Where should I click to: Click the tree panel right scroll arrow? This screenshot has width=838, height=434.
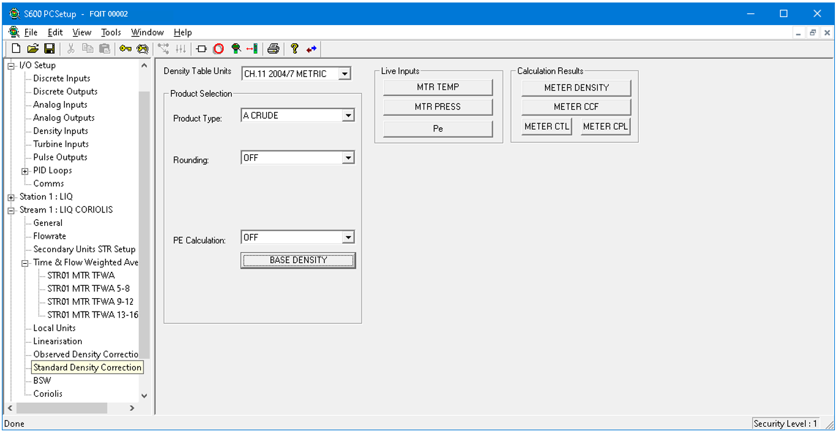(x=132, y=408)
